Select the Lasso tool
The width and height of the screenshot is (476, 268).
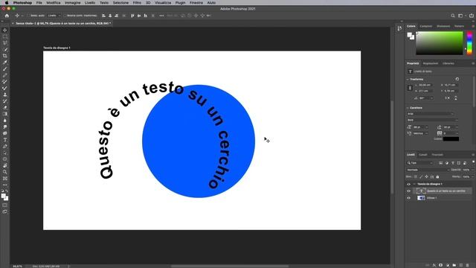[5, 43]
